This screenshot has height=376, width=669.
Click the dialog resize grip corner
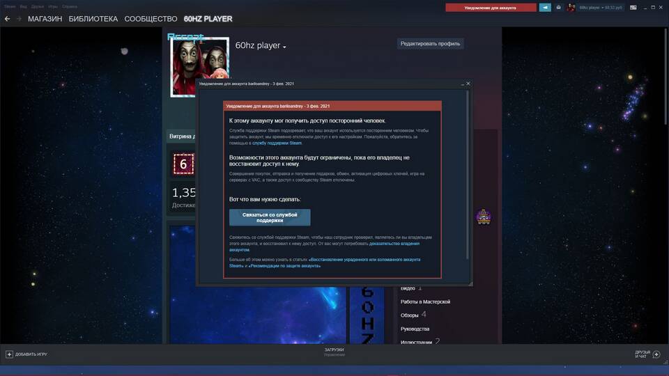point(470,284)
